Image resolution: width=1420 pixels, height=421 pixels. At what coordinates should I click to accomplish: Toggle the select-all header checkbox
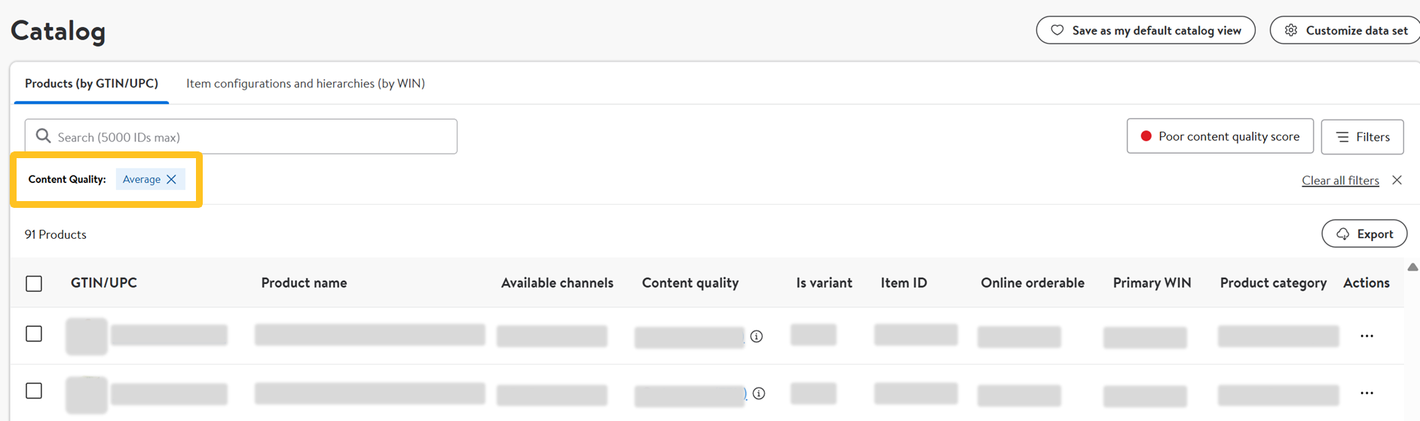pos(34,284)
